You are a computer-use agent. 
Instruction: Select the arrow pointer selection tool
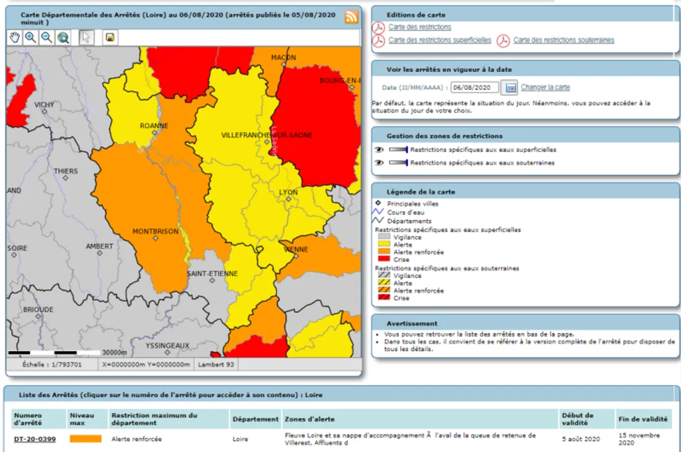click(x=86, y=38)
